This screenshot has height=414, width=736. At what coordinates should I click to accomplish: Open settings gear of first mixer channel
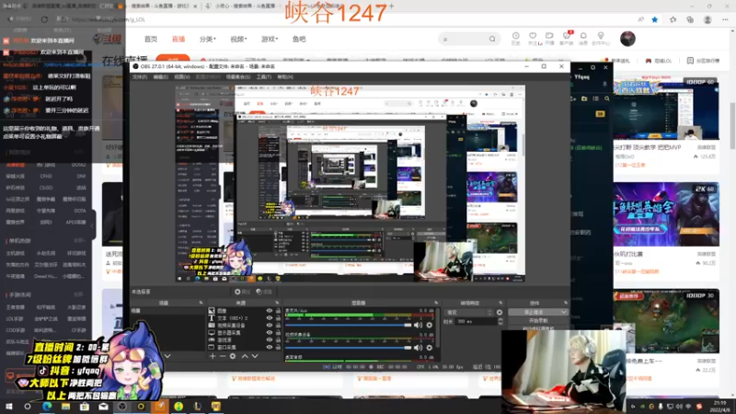[429, 325]
